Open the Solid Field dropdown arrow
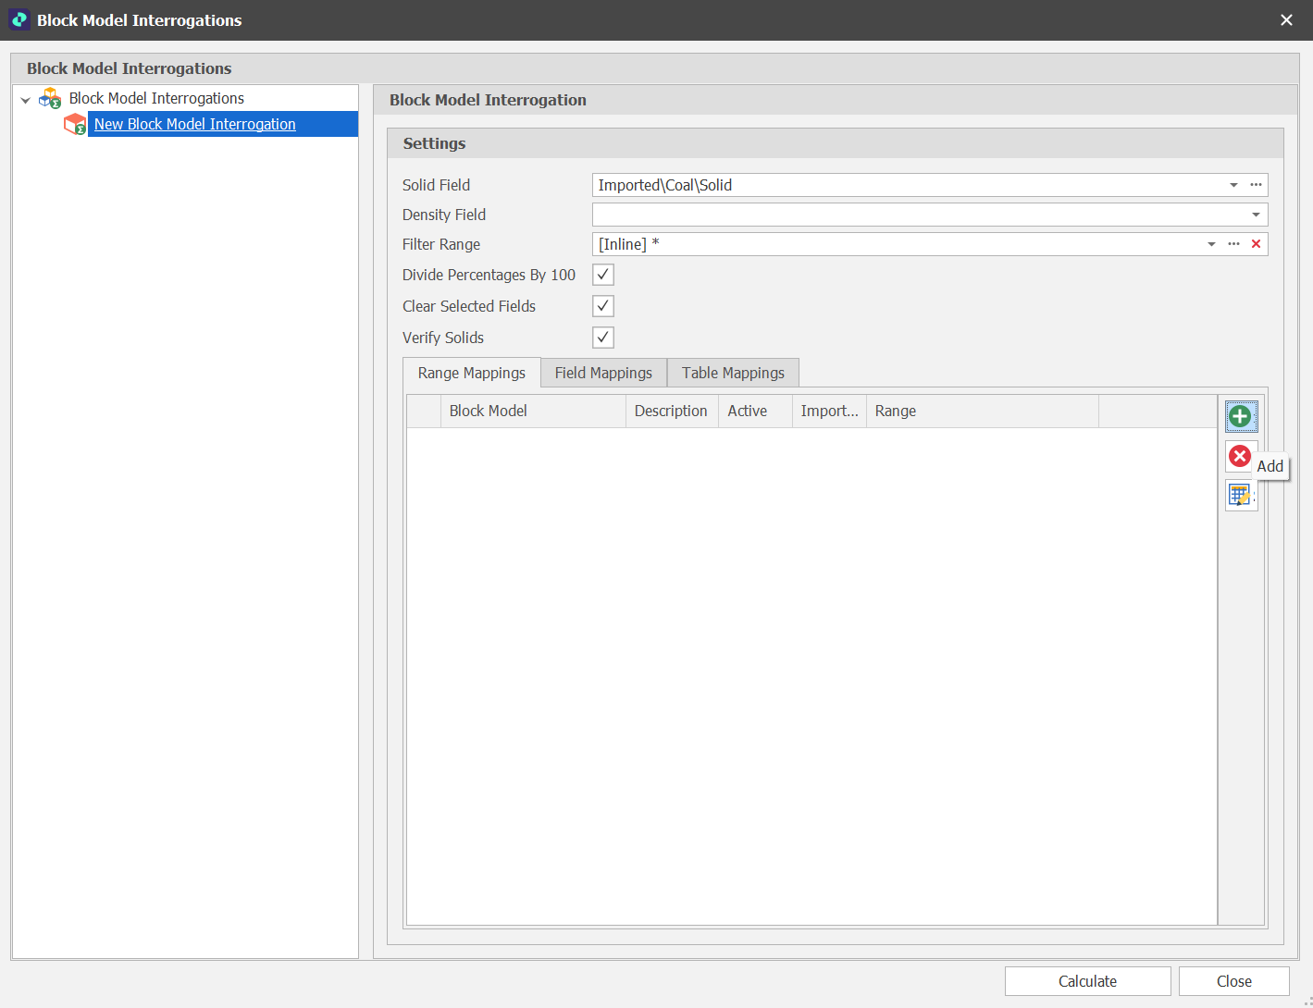Viewport: 1313px width, 1008px height. click(x=1233, y=185)
